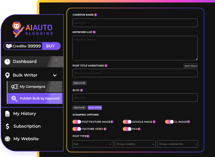Click info icon next to Keyword List
The height and width of the screenshot is (157, 215).
94,32
